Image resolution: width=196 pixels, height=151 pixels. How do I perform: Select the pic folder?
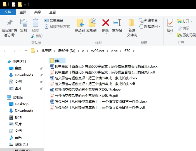(x=57, y=61)
